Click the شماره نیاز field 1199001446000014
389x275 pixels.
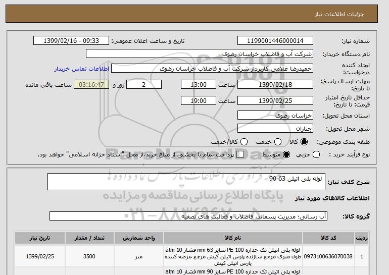[x=275, y=41]
